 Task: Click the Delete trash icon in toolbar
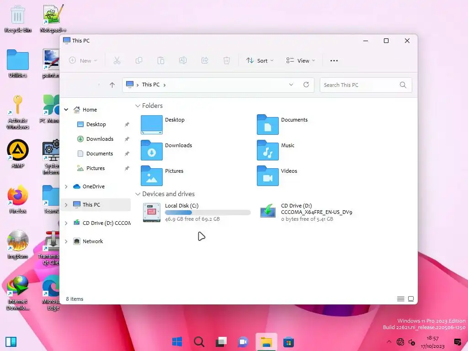[x=227, y=61]
